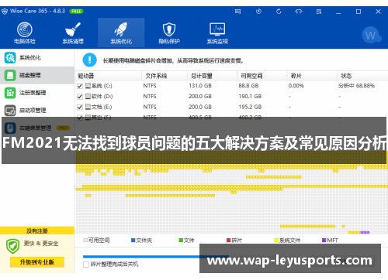Click the disk tip message about fragmentation
The height and width of the screenshot is (280, 388).
click(x=173, y=61)
